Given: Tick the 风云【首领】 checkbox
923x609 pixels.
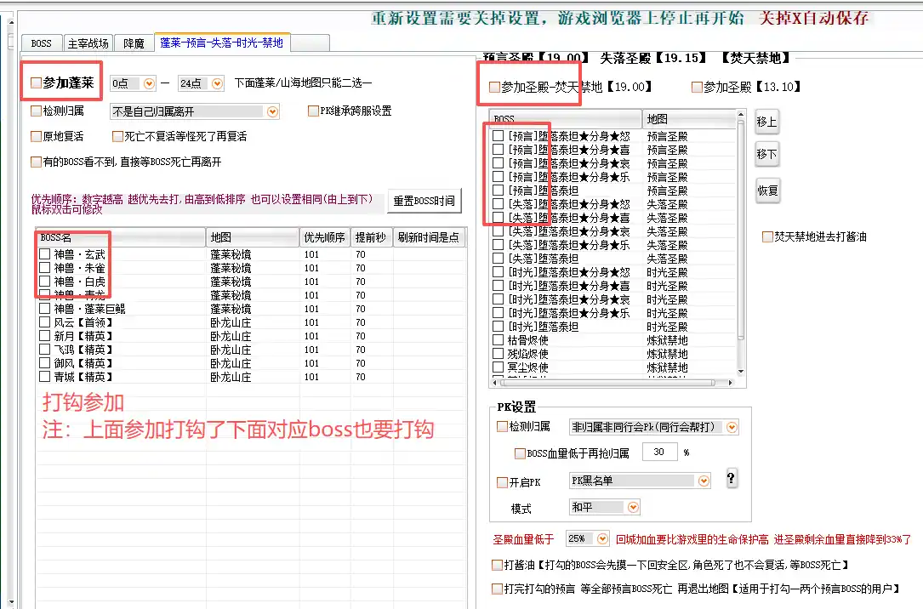Looking at the screenshot, I should click(x=45, y=322).
